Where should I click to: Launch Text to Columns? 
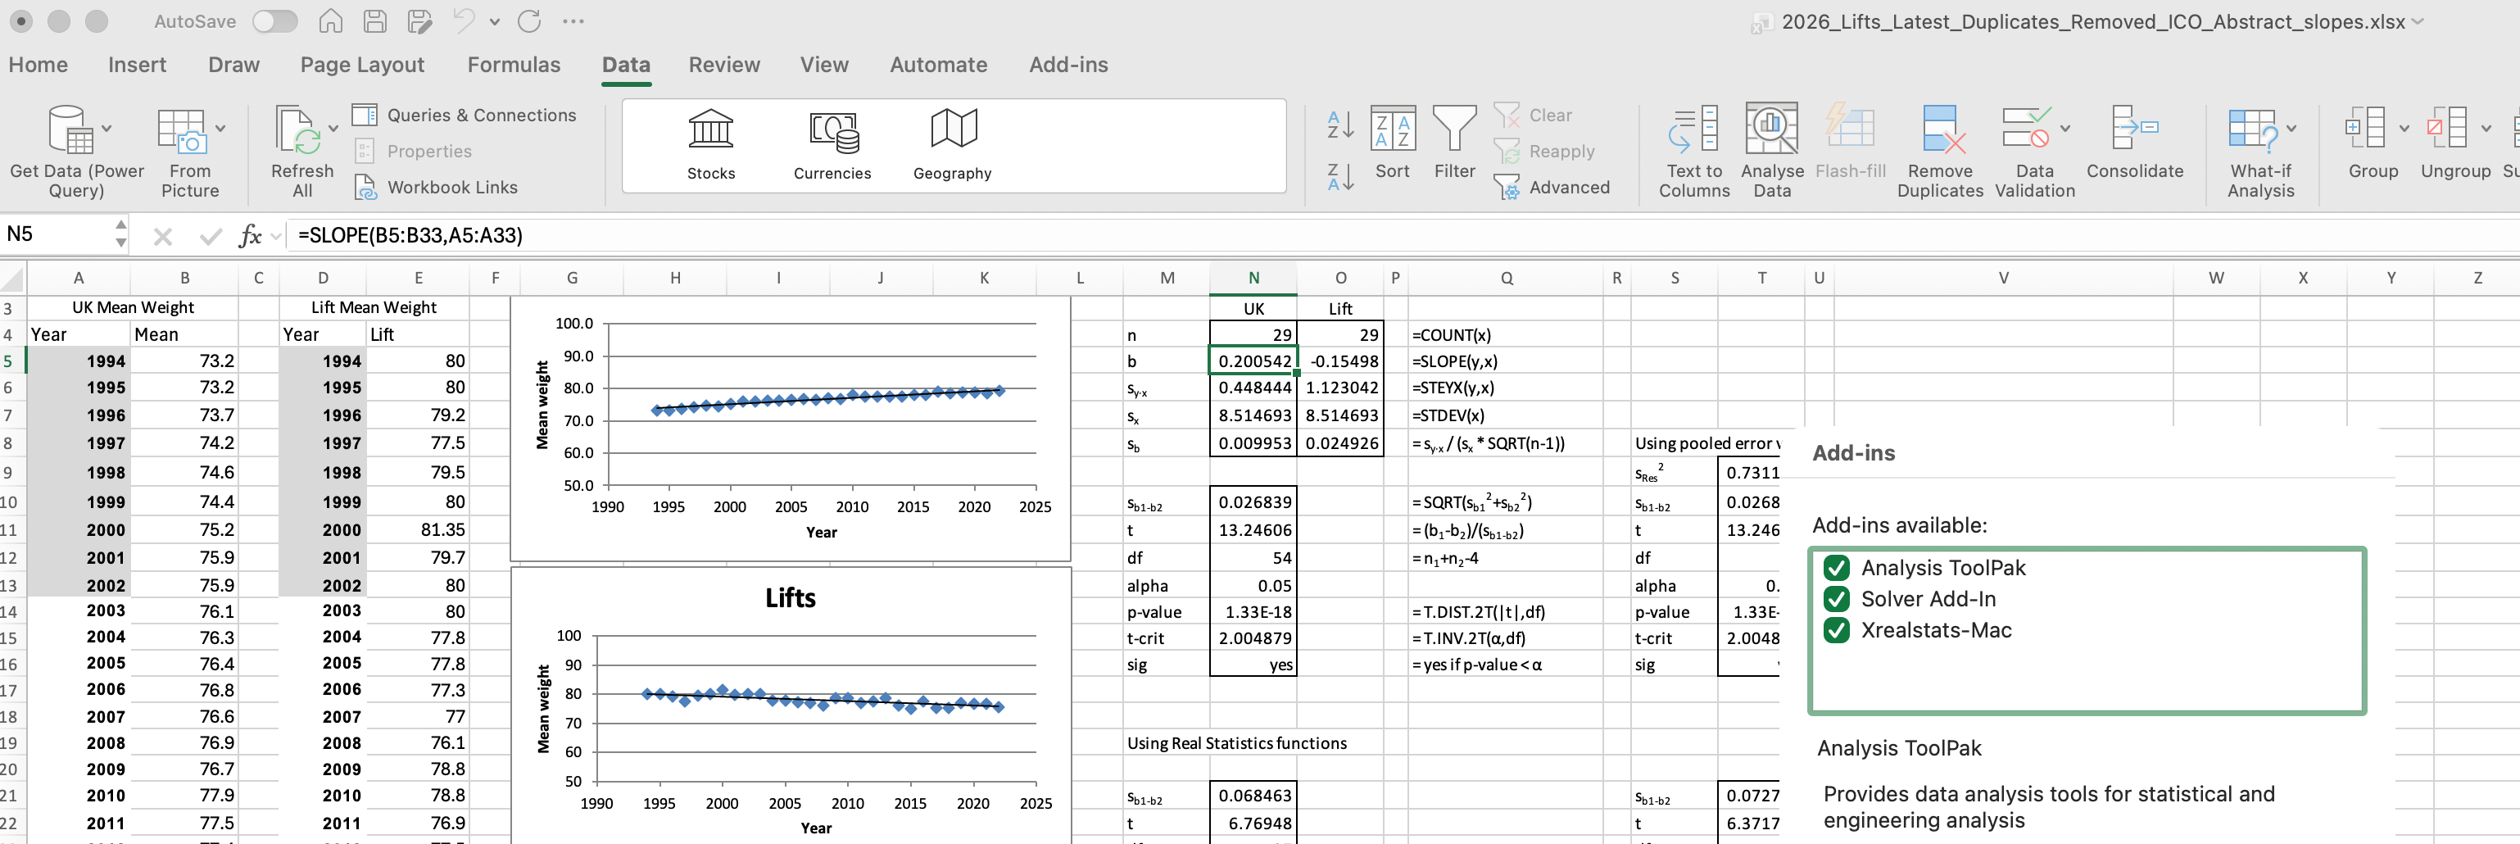pyautogui.click(x=1694, y=152)
